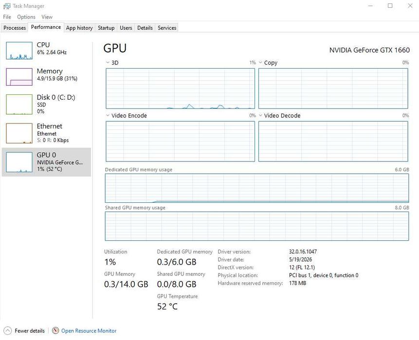Open the Video Encode engine dropdown chevron

point(108,115)
